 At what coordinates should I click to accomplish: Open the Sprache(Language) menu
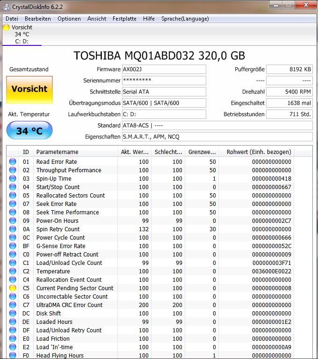(185, 19)
